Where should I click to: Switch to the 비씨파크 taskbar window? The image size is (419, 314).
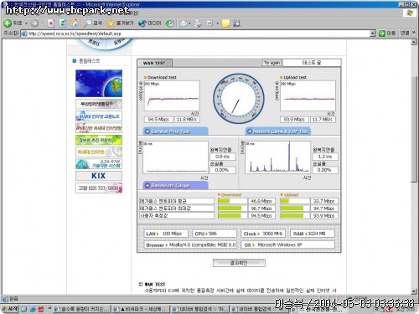pyautogui.click(x=140, y=309)
